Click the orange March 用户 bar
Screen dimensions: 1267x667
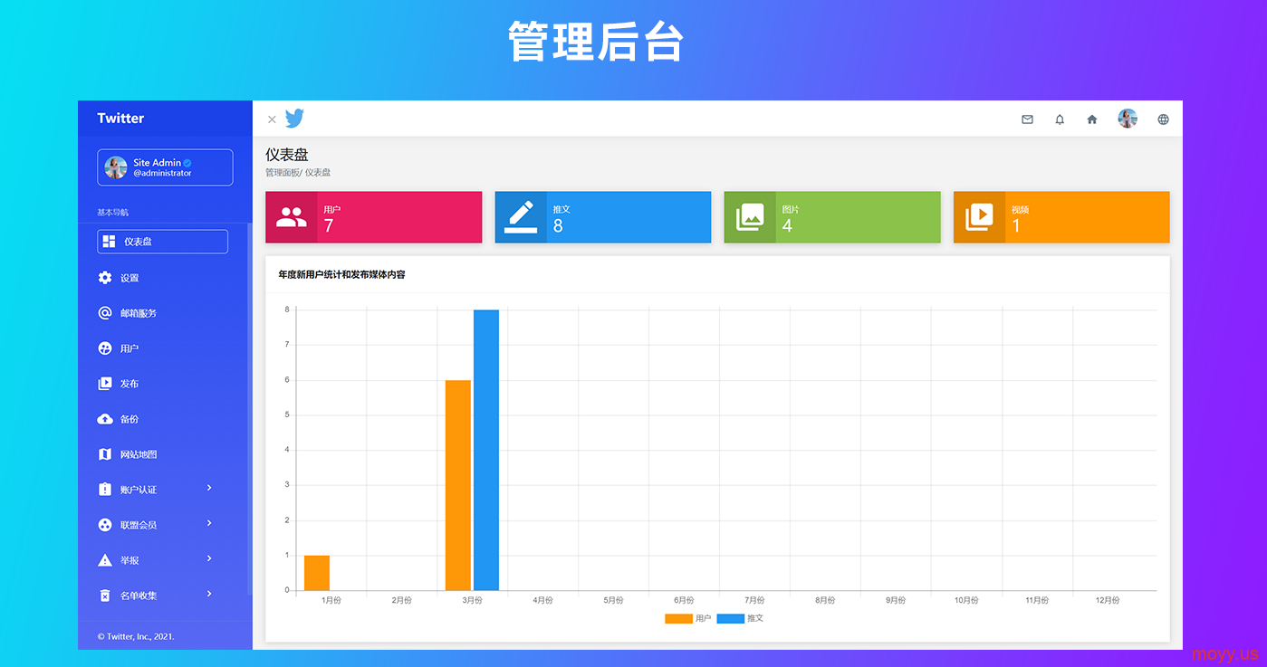tap(458, 485)
